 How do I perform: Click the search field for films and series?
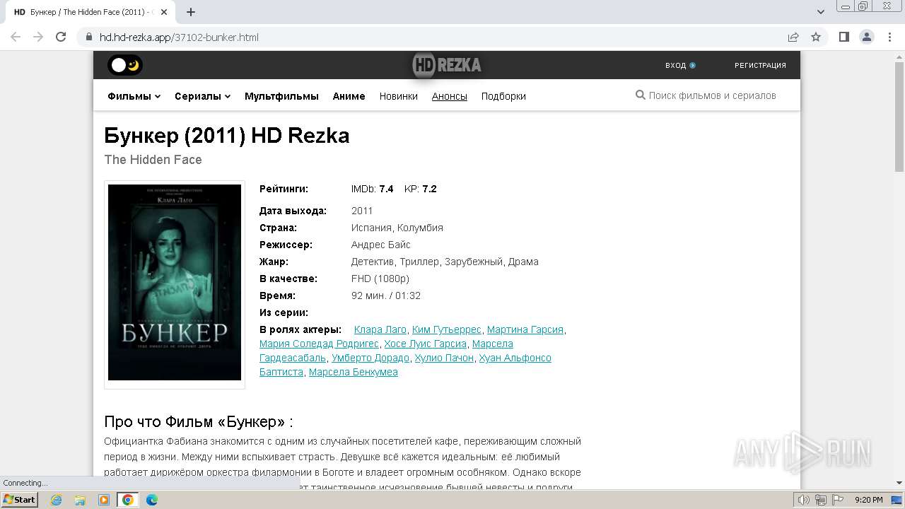tap(713, 95)
